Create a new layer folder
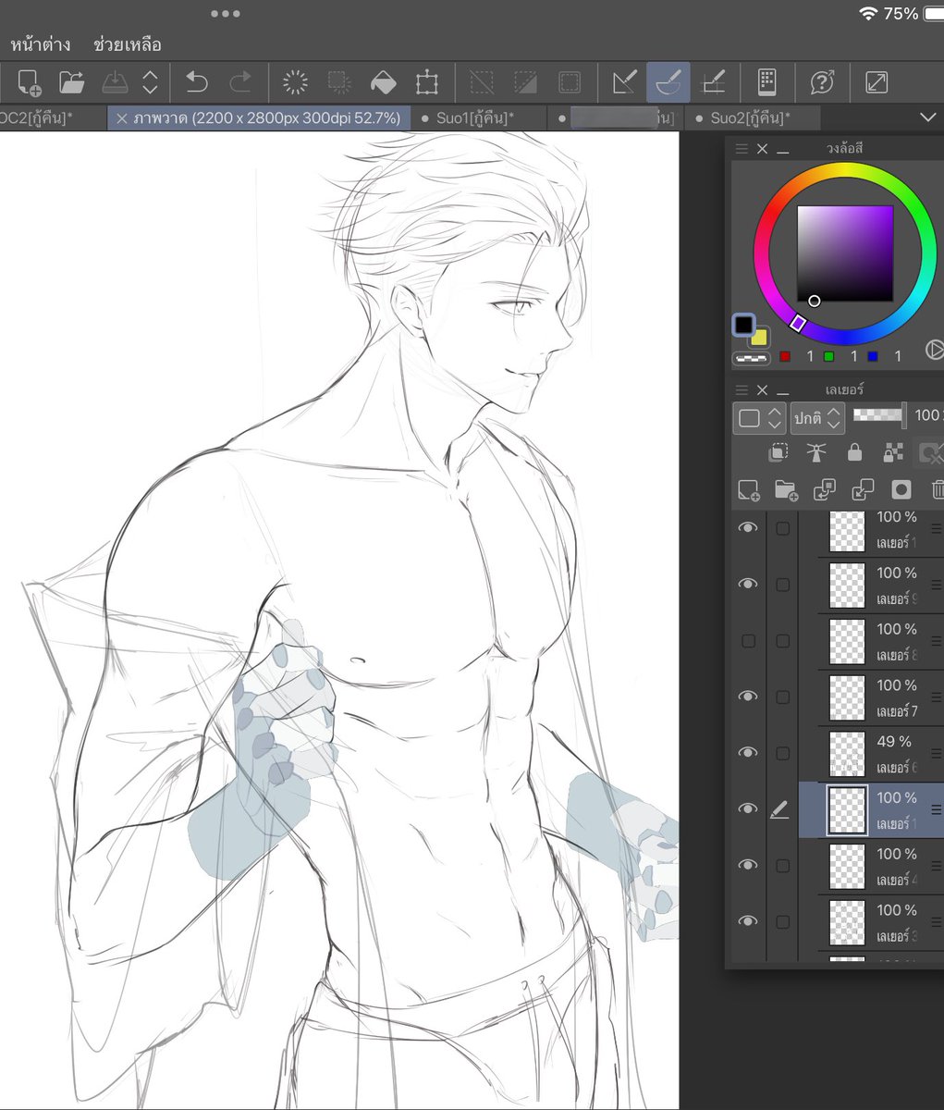Viewport: 944px width, 1110px height. (x=786, y=489)
